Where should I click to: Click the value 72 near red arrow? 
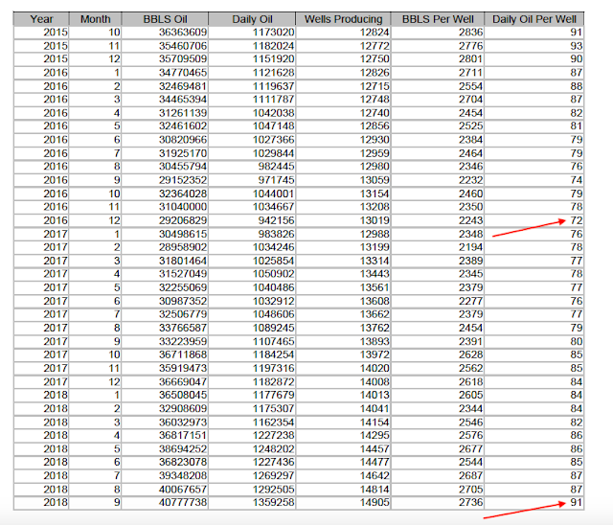tap(577, 220)
